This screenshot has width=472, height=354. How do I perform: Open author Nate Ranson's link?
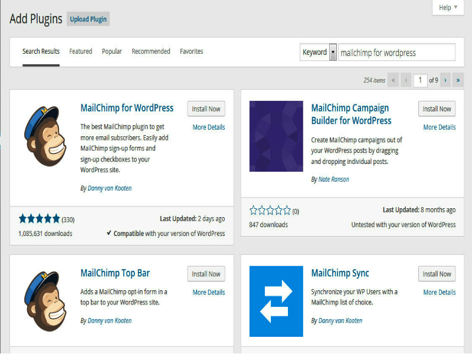tap(334, 179)
